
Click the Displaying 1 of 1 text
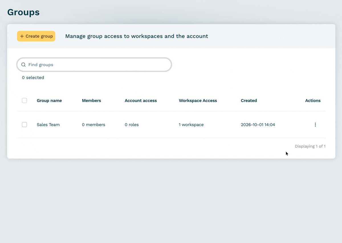(x=310, y=146)
